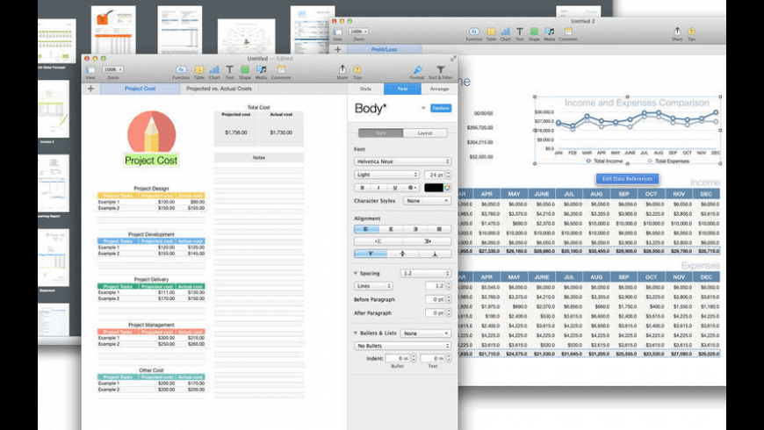Switch to the Arrange tab

pyautogui.click(x=439, y=89)
